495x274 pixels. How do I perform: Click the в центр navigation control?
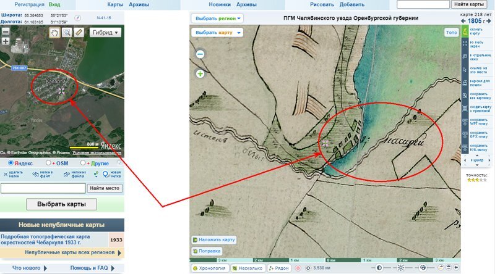(476, 160)
